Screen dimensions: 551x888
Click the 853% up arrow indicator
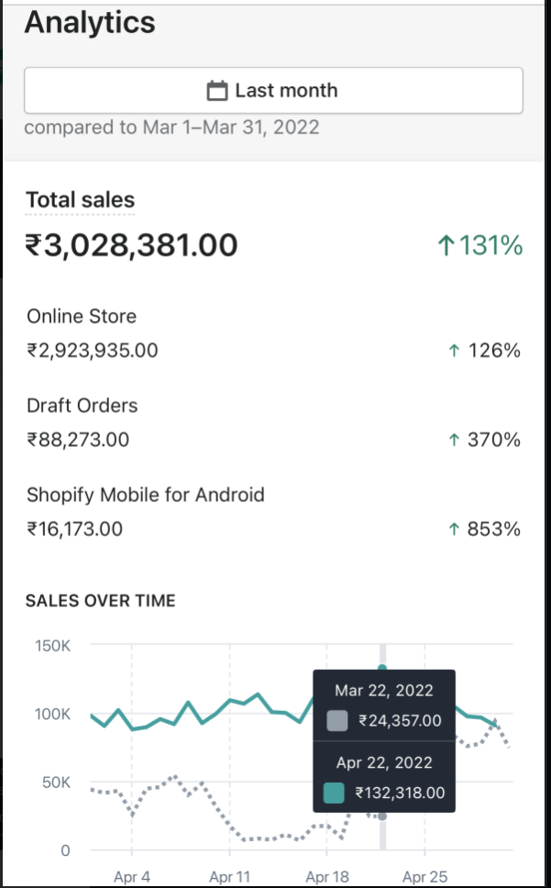point(453,529)
